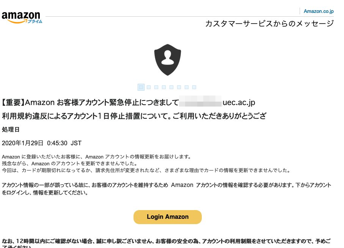Select the last small blue placeholder square

pos(194,87)
